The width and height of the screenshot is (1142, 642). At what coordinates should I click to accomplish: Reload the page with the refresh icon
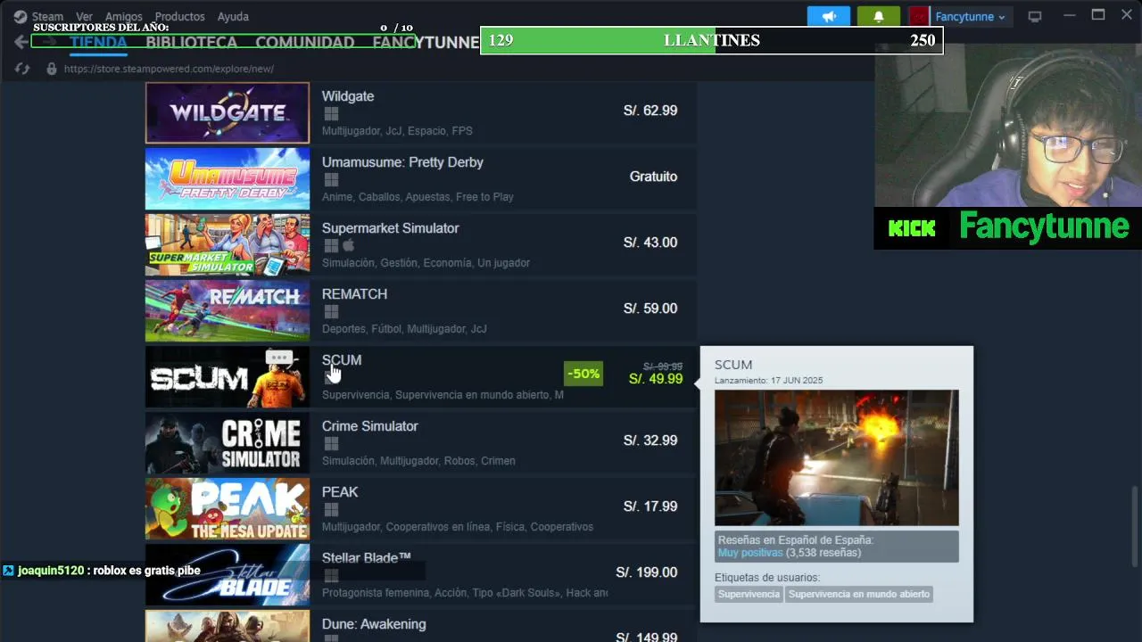(22, 69)
